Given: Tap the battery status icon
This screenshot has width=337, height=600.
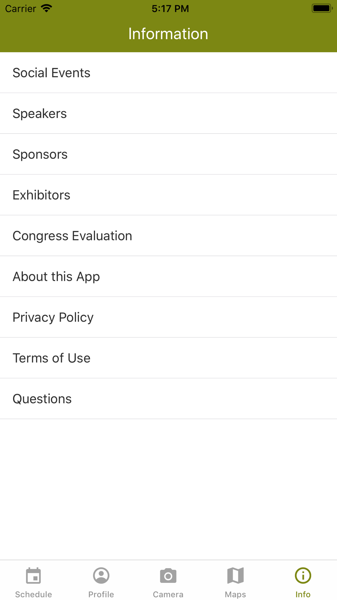Looking at the screenshot, I should tap(322, 8).
